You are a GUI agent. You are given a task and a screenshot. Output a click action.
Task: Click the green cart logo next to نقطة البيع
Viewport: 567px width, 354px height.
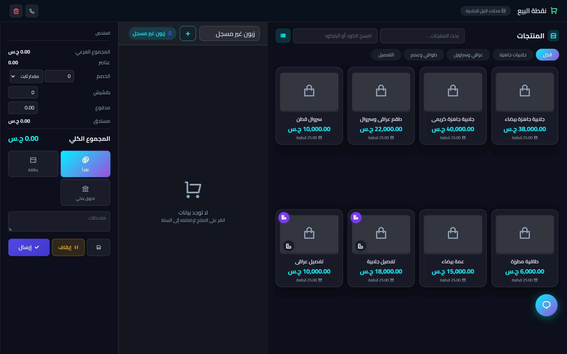point(554,11)
